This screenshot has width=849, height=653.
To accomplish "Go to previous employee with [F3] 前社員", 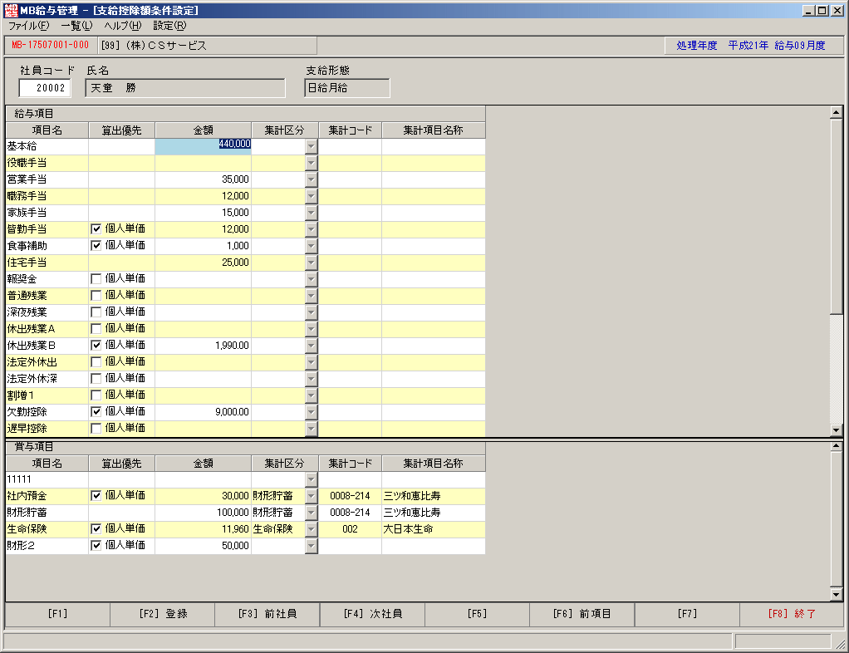I will [267, 614].
